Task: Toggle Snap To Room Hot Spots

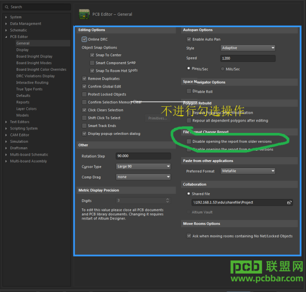Action: tap(92, 71)
